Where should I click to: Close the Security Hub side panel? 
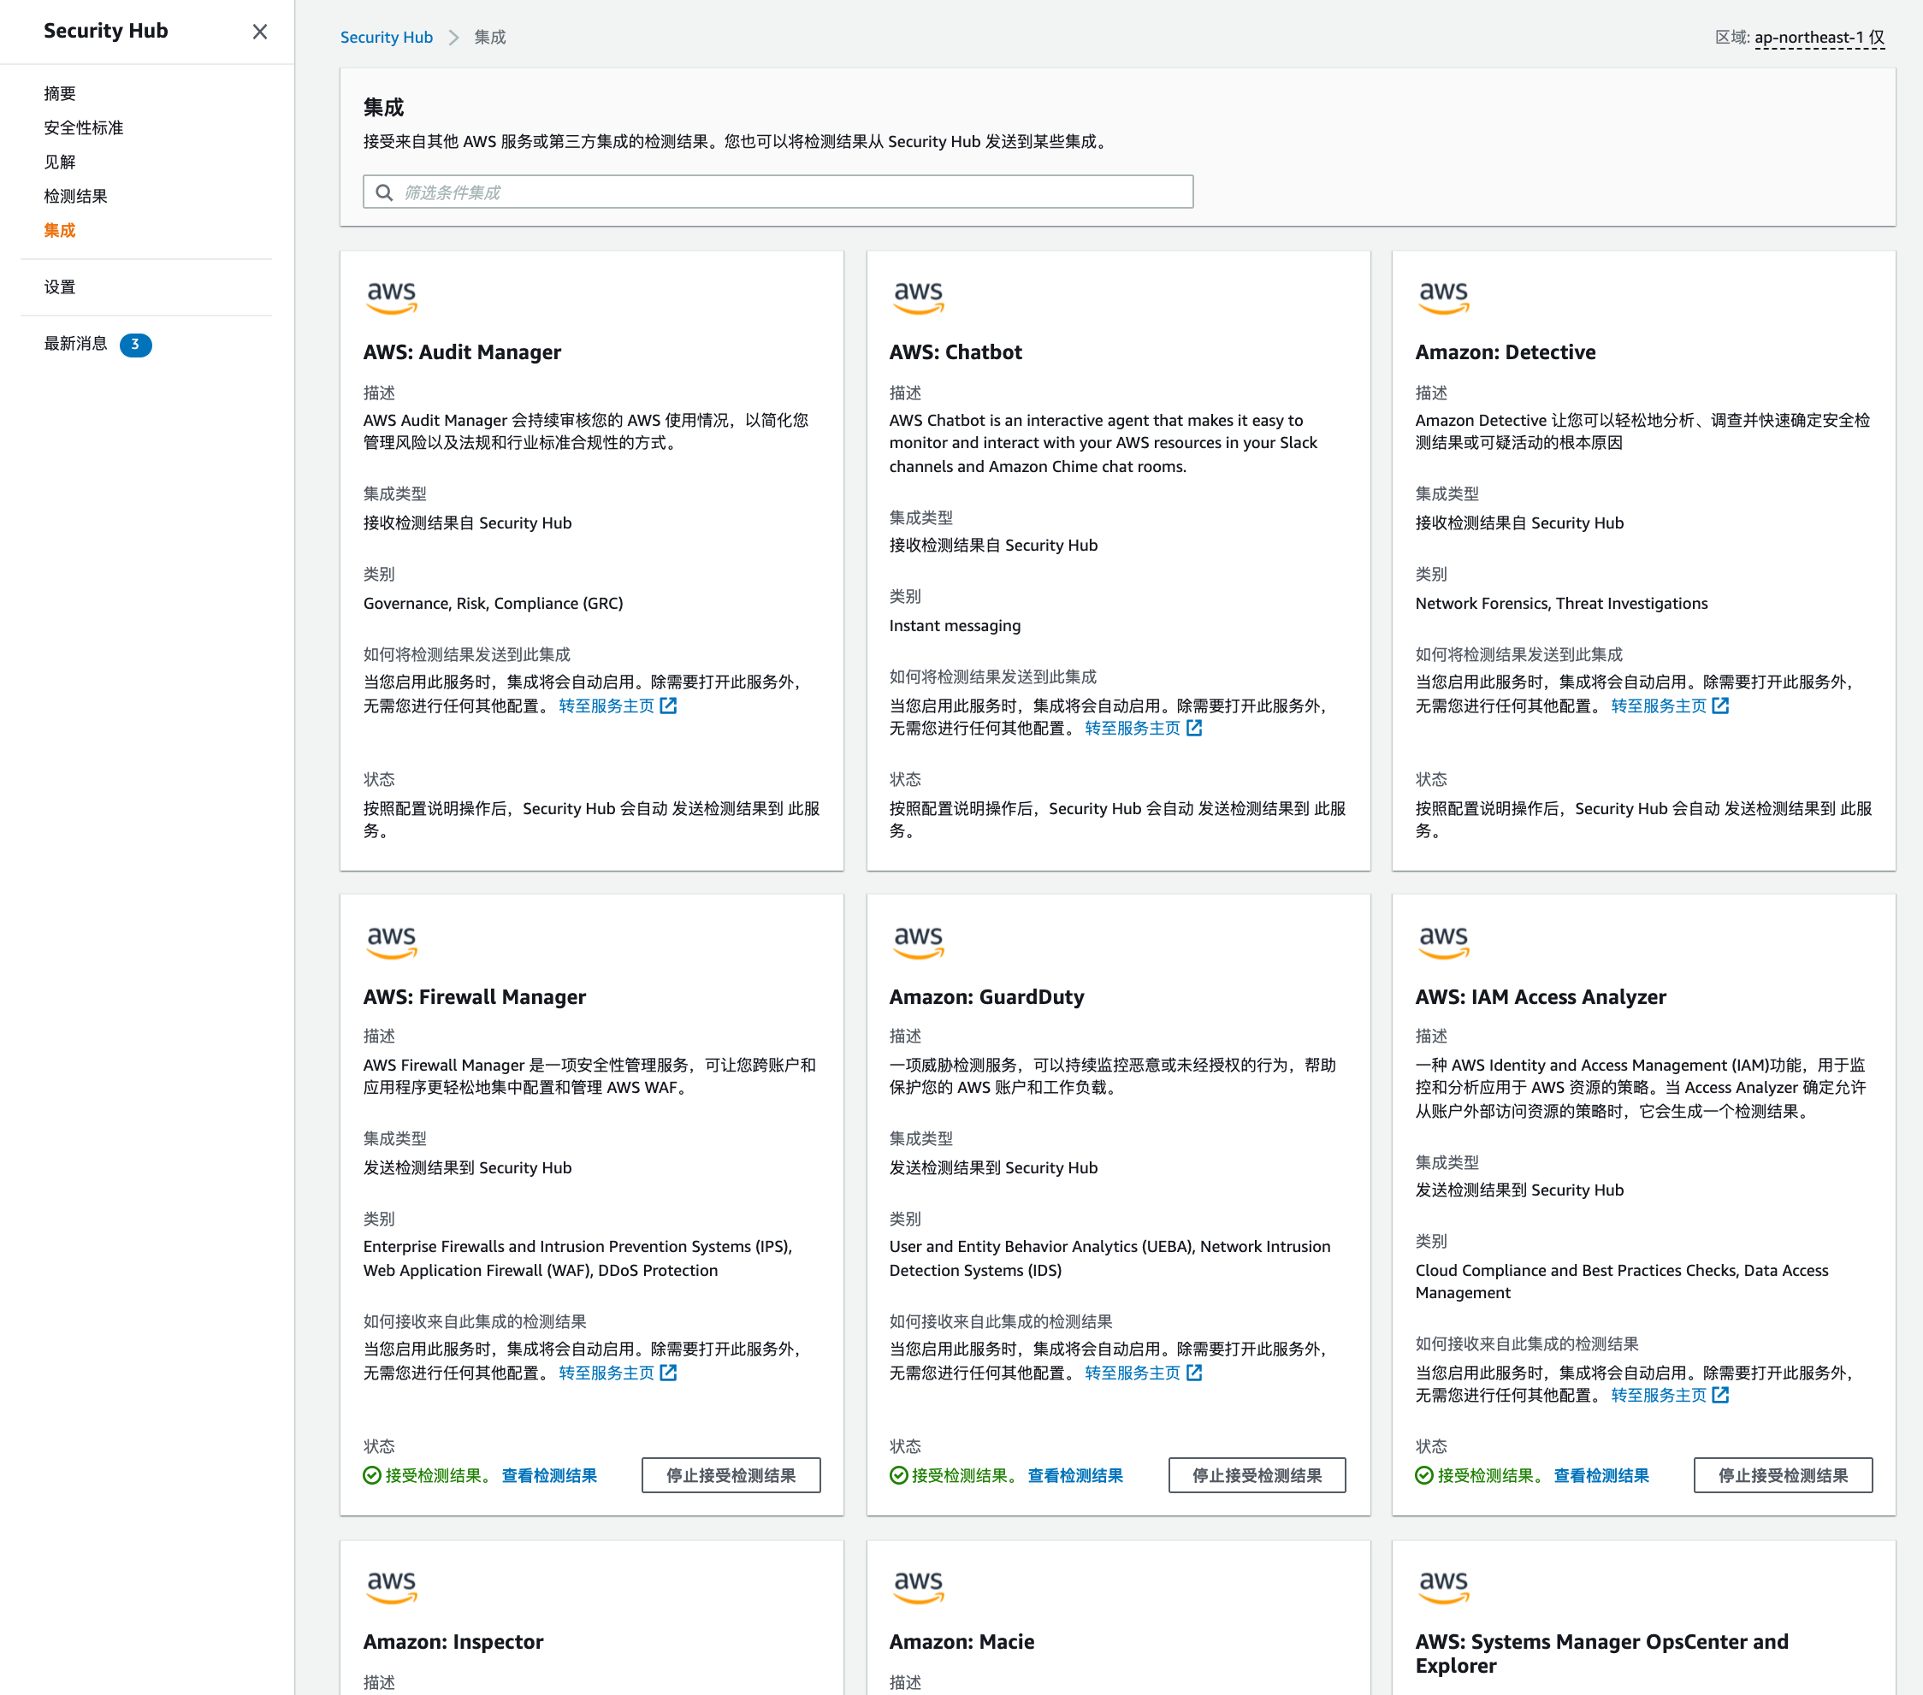coord(260,31)
